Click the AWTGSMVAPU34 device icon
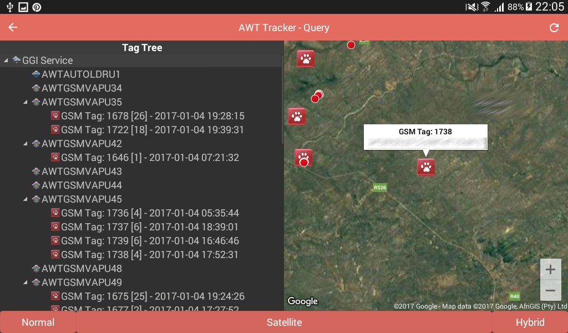This screenshot has height=333, width=568. pyautogui.click(x=36, y=88)
